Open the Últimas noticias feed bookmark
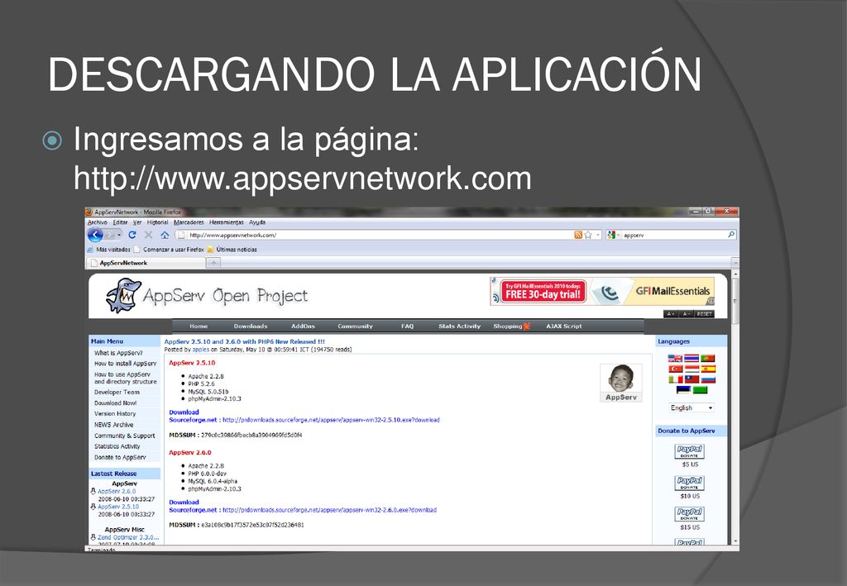This screenshot has height=586, width=847. [232, 250]
